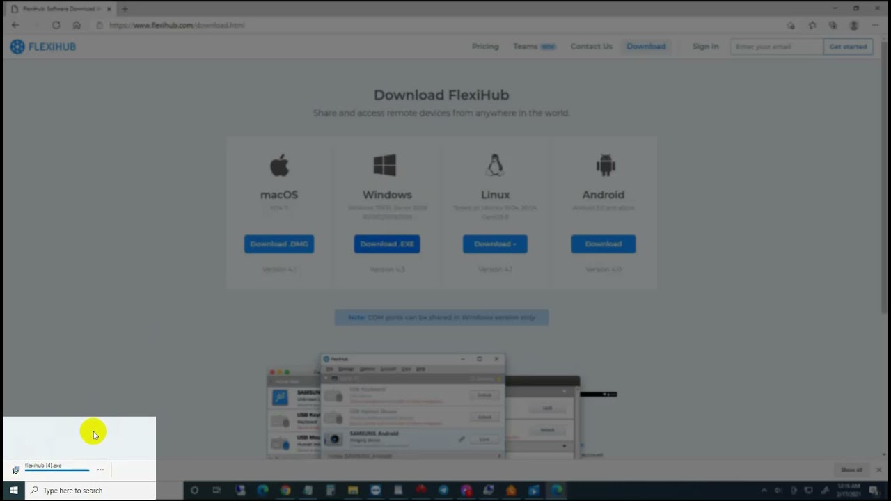Close the FlexiHub Software Download tab
Image resolution: width=891 pixels, height=501 pixels.
click(x=109, y=9)
